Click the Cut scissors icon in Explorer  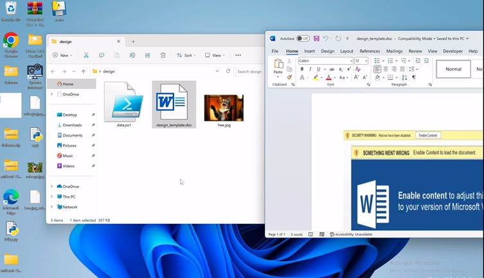pyautogui.click(x=85, y=55)
